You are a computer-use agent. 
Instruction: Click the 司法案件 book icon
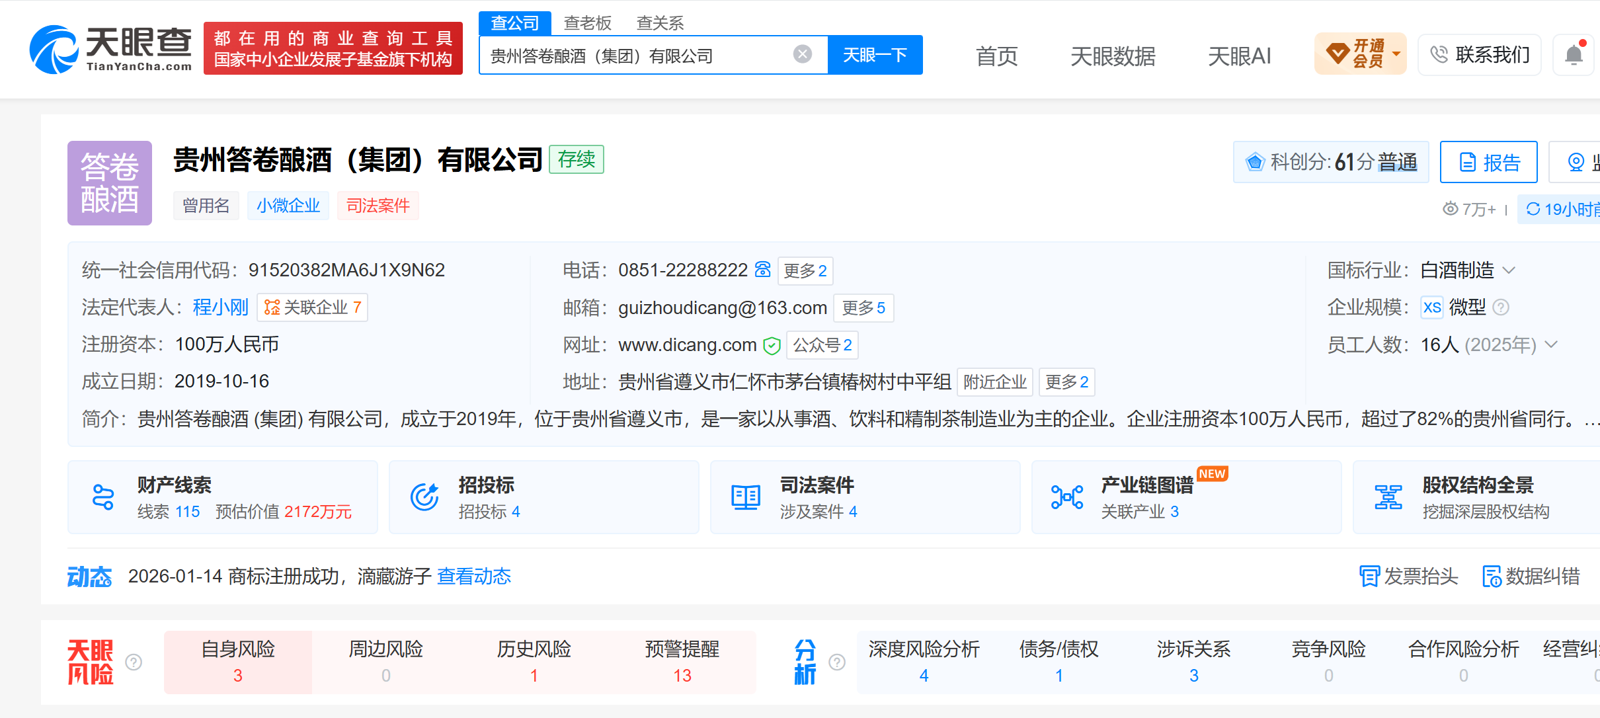[746, 497]
